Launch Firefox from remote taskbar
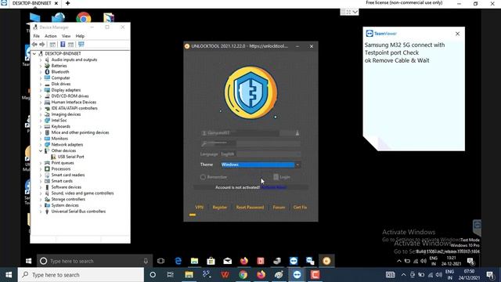501x282 pixels. 244,261
